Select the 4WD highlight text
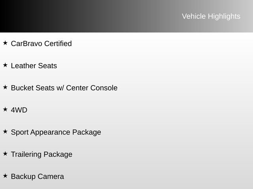The image size is (253, 189). pos(19,110)
